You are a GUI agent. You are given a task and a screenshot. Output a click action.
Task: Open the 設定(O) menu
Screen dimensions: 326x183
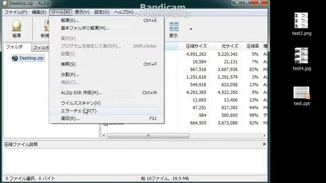[x=102, y=12]
